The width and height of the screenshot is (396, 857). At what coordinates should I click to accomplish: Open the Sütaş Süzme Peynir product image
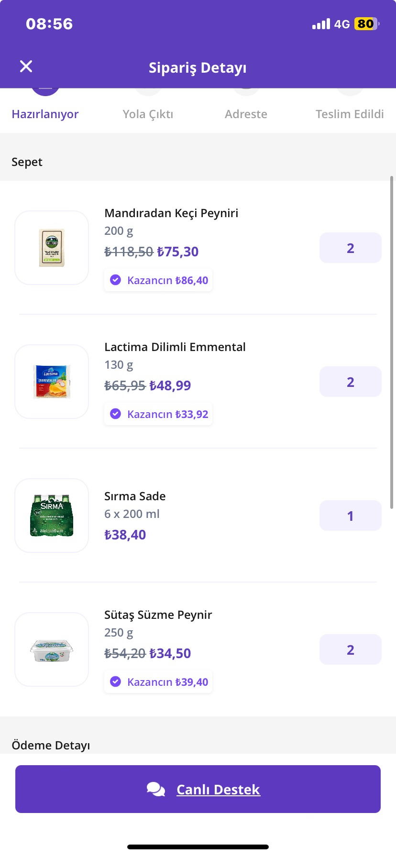point(52,649)
